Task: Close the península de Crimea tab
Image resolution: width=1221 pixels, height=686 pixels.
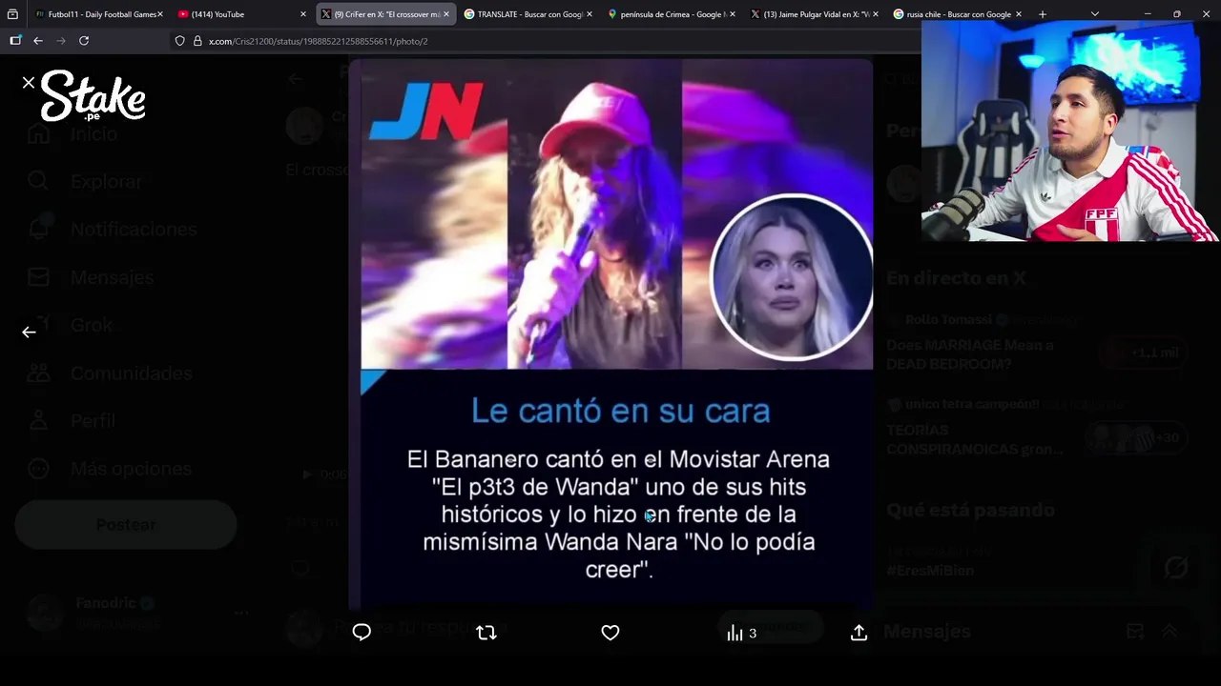Action: tap(732, 14)
